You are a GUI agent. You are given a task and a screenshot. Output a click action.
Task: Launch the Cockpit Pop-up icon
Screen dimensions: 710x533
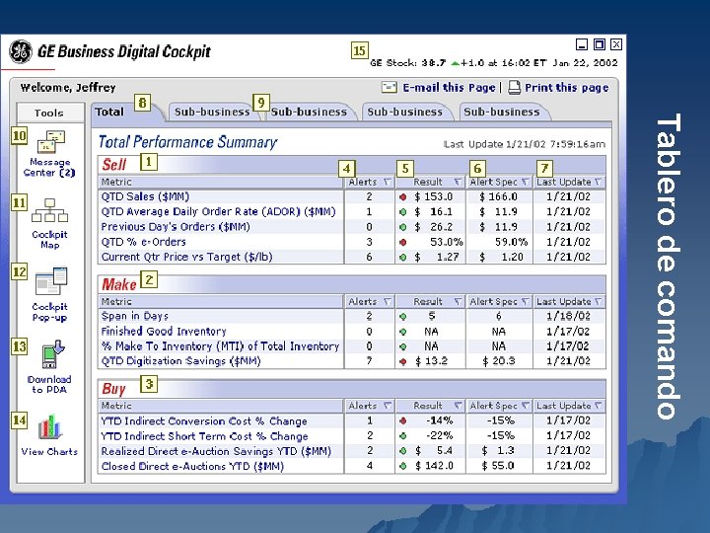(51, 282)
